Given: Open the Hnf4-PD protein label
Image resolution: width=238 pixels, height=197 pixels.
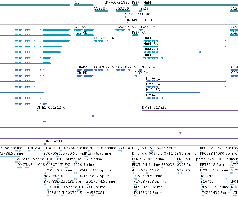Looking at the screenshot, I should [x=153, y=90].
